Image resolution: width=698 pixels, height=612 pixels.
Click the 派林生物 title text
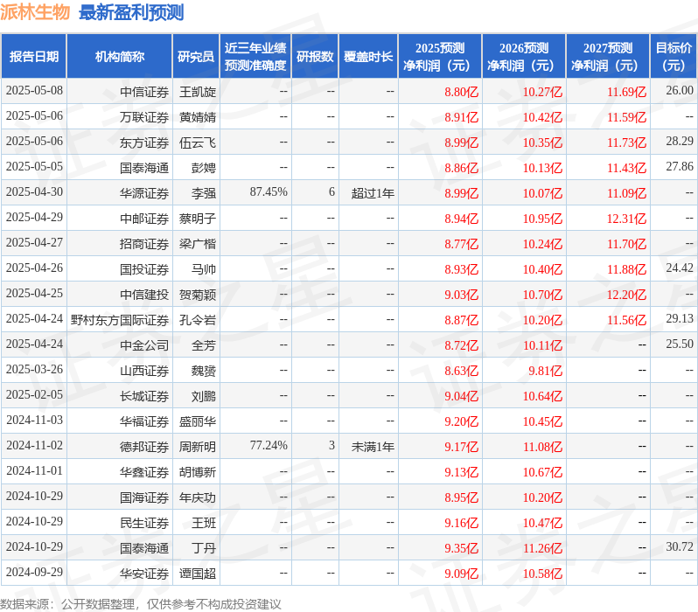pos(35,12)
